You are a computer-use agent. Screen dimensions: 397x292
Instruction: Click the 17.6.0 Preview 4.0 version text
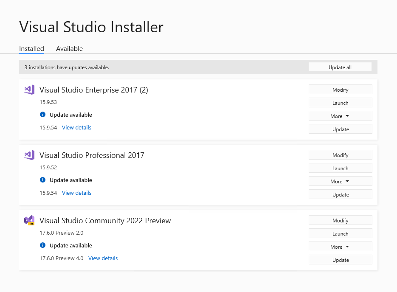[62, 258]
